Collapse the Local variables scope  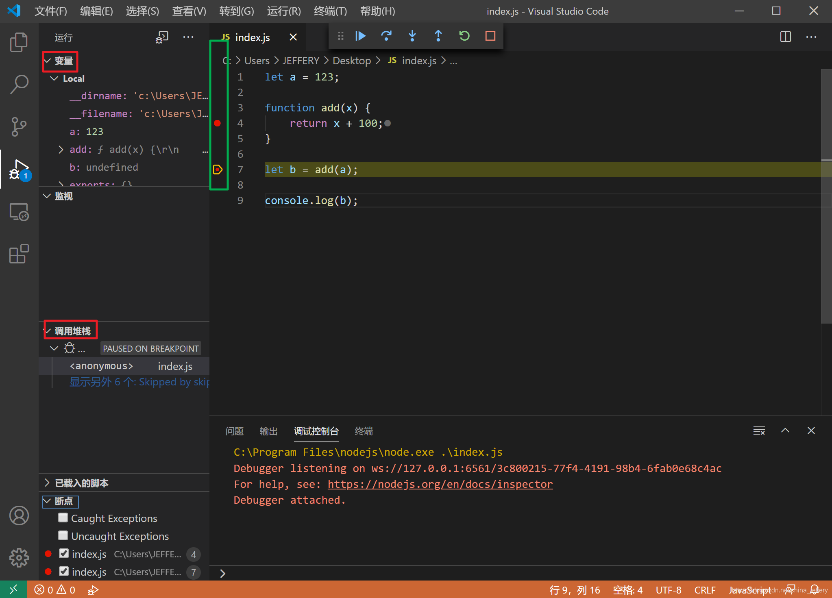54,78
